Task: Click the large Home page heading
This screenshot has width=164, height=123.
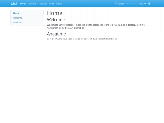Action: (x=55, y=13)
